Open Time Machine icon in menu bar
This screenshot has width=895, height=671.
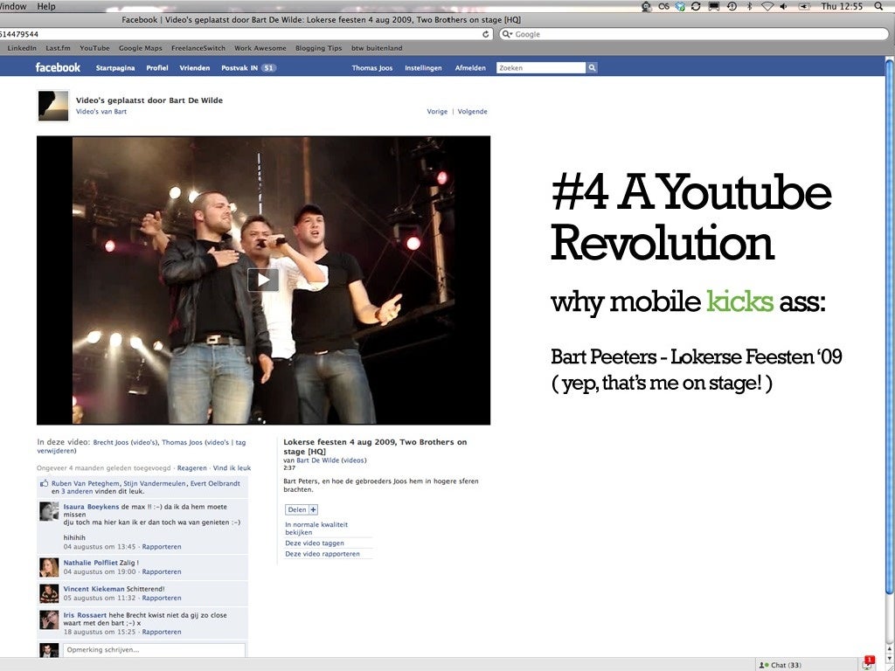point(732,6)
